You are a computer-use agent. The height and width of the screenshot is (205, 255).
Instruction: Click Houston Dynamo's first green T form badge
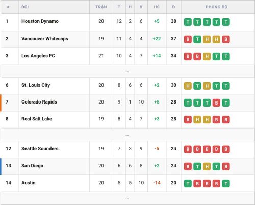[188, 22]
